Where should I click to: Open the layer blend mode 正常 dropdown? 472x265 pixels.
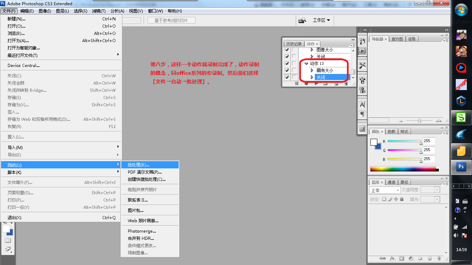pos(385,190)
